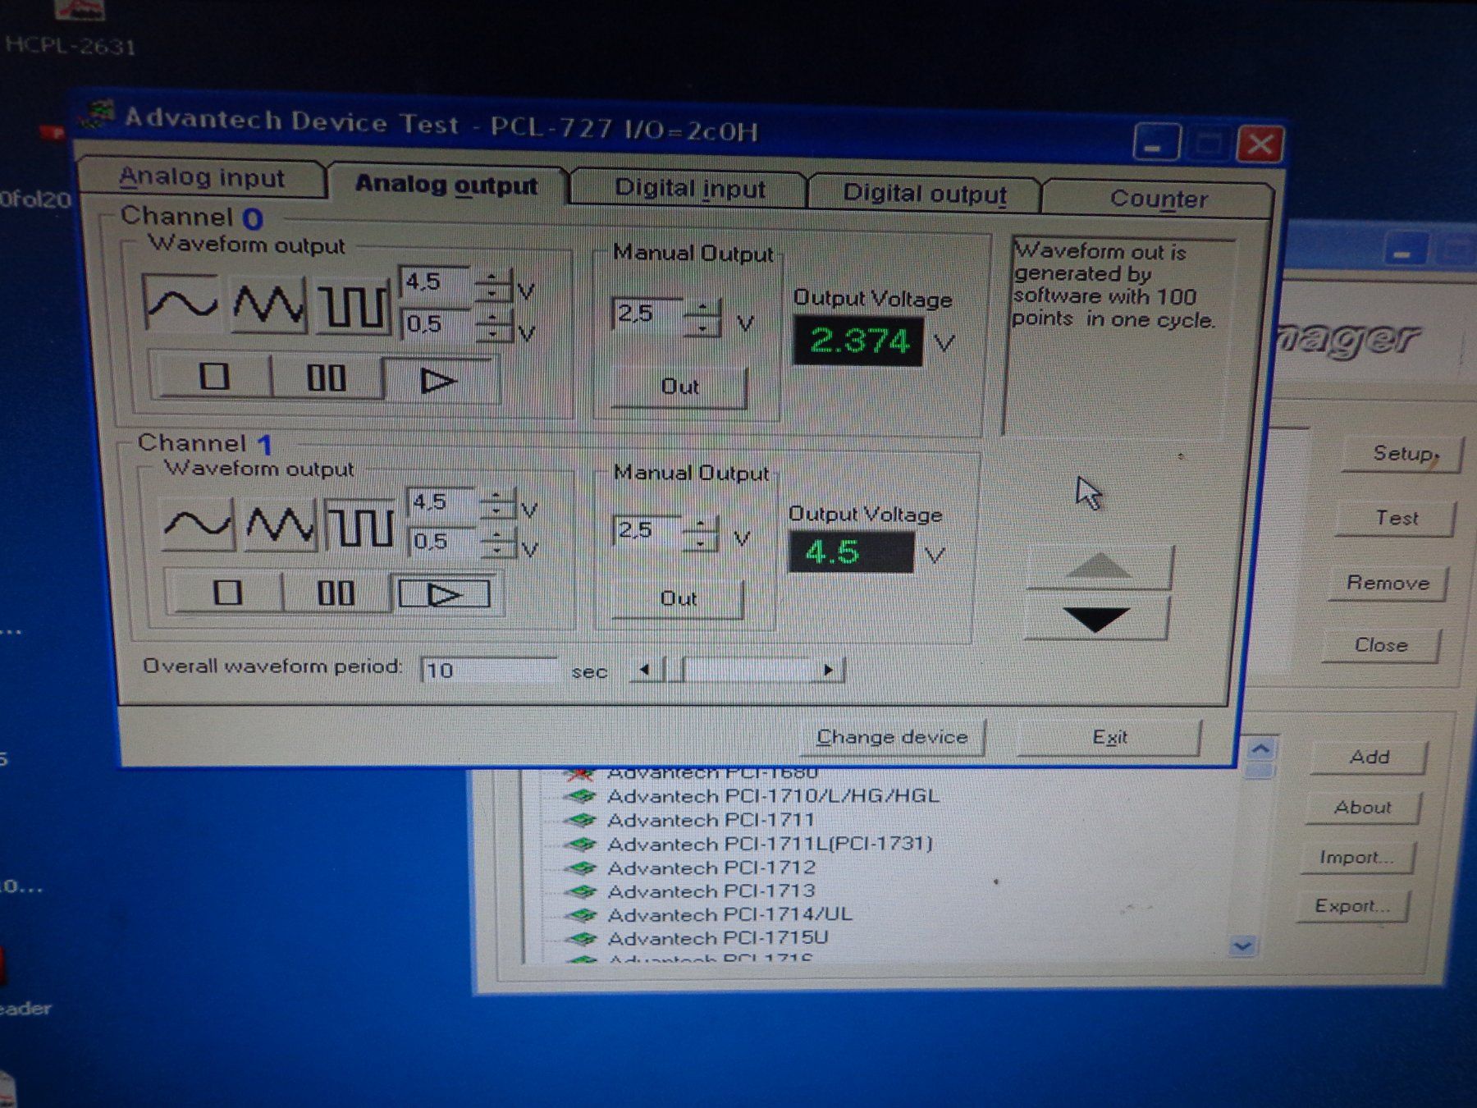1477x1108 pixels.
Task: Click About in the device manager window
Action: pyautogui.click(x=1362, y=808)
